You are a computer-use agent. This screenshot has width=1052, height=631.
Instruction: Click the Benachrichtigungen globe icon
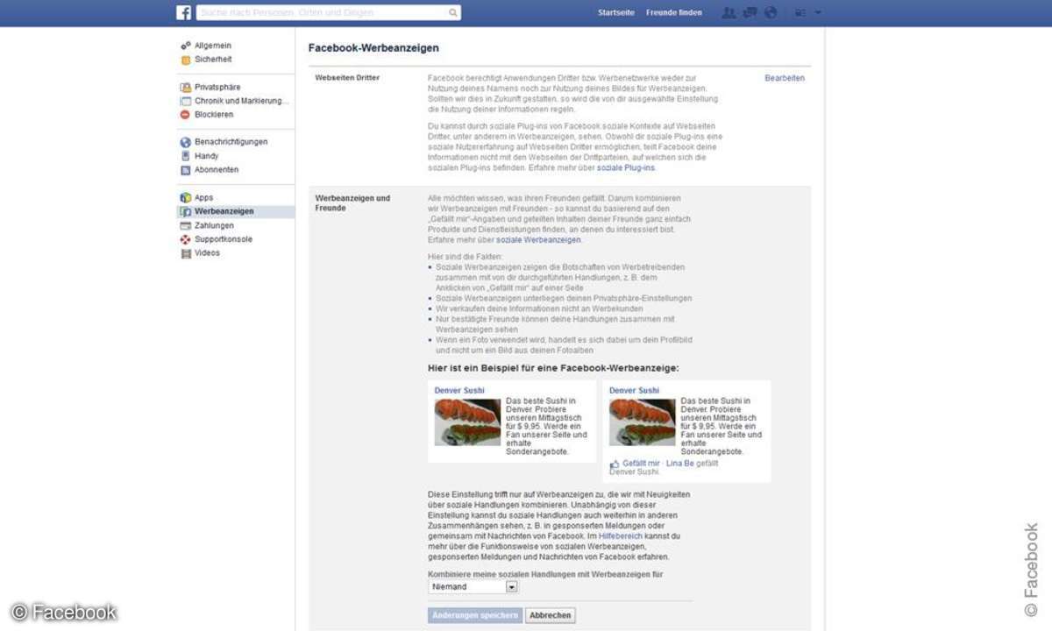click(x=186, y=142)
